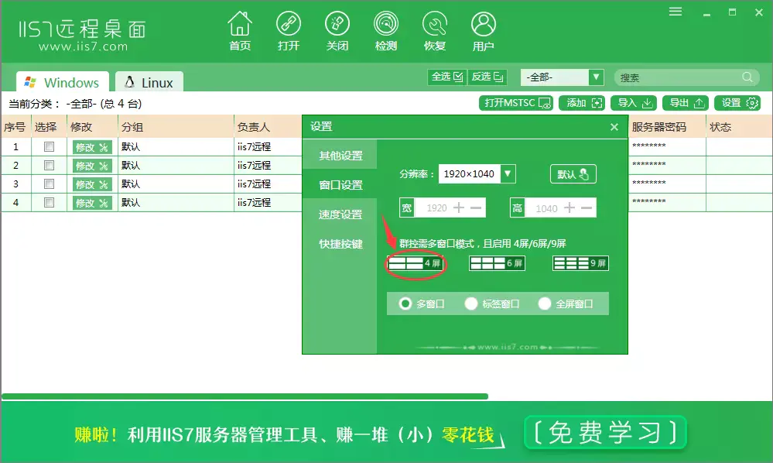The height and width of the screenshot is (463, 773).
Task: Click the 全选 select-all button
Action: coord(446,77)
